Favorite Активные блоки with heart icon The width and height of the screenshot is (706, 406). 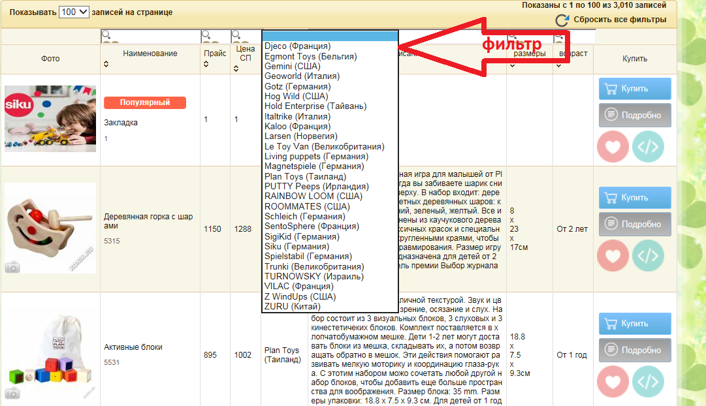pyautogui.click(x=613, y=382)
